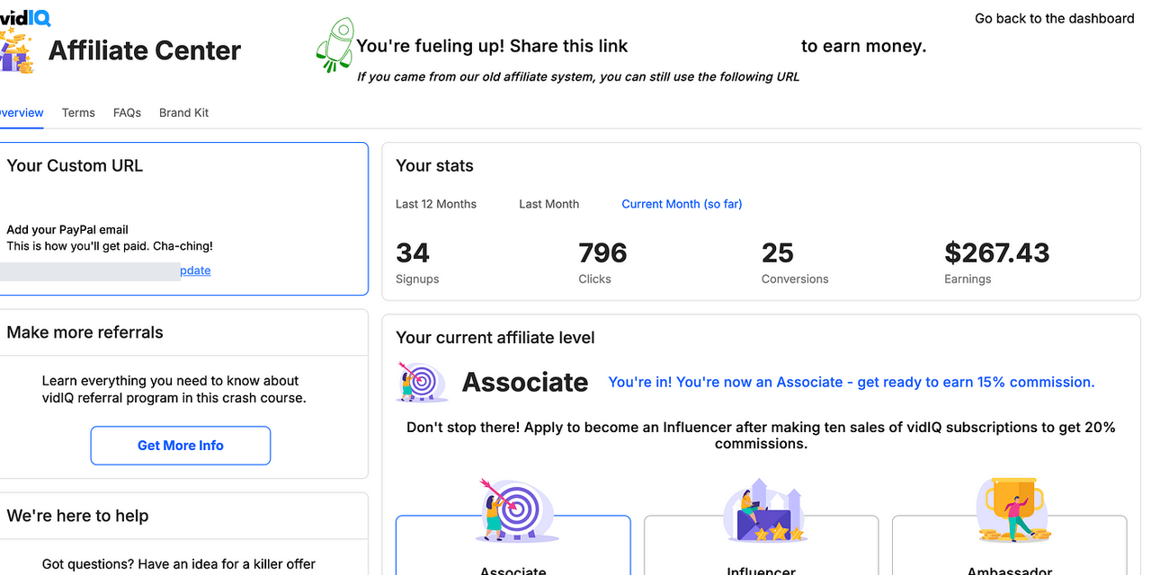
Task: Click the large Associate level title
Action: pyautogui.click(x=525, y=382)
